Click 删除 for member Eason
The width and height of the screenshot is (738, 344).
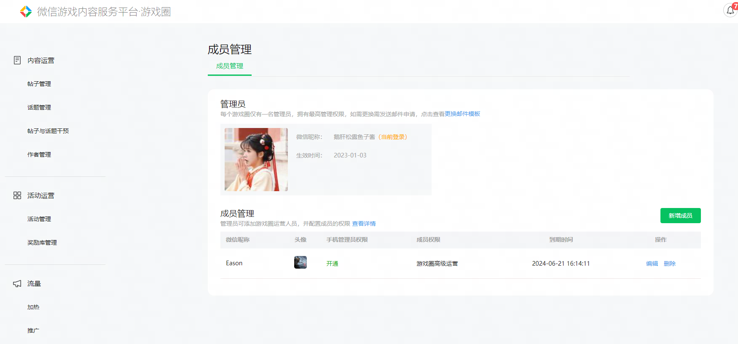[670, 264]
